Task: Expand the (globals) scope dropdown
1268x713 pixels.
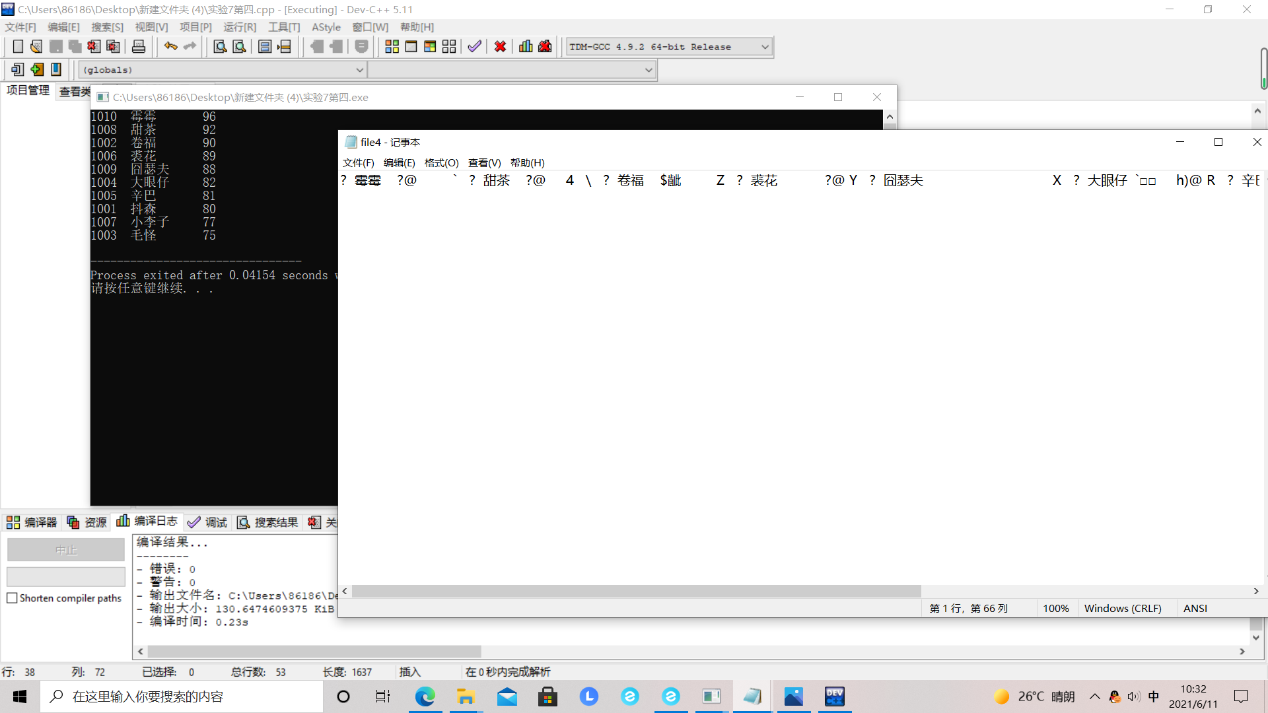Action: [359, 70]
